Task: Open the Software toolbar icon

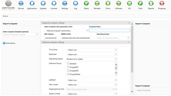Action: [x=119, y=4]
